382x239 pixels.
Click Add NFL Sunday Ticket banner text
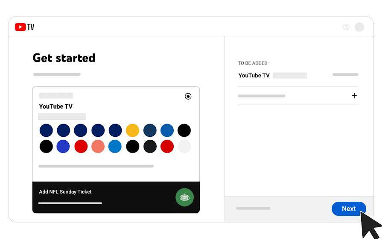pyautogui.click(x=65, y=192)
